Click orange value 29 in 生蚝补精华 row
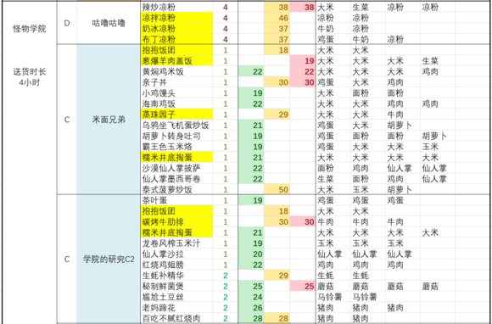Viewport: 492px width, 324px height. pyautogui.click(x=277, y=276)
